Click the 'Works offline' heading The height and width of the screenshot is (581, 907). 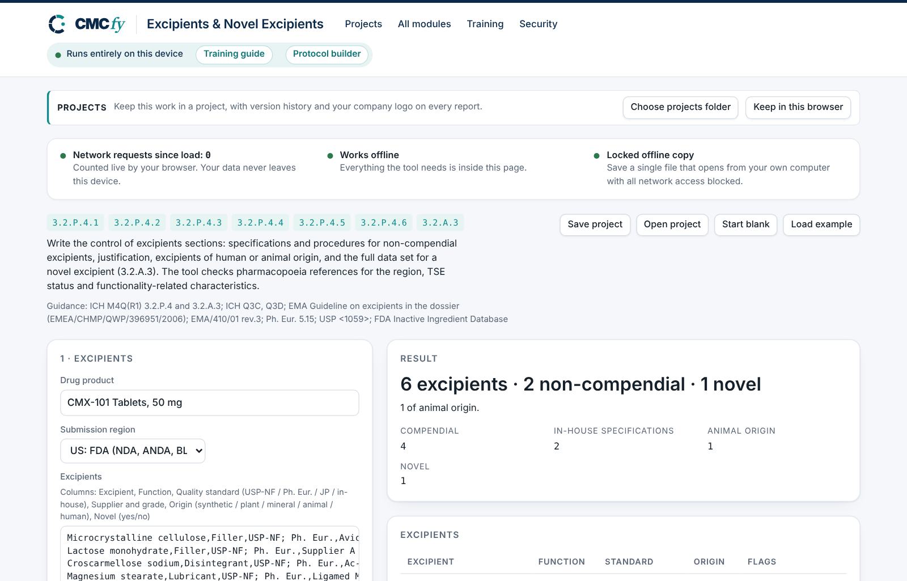click(370, 155)
